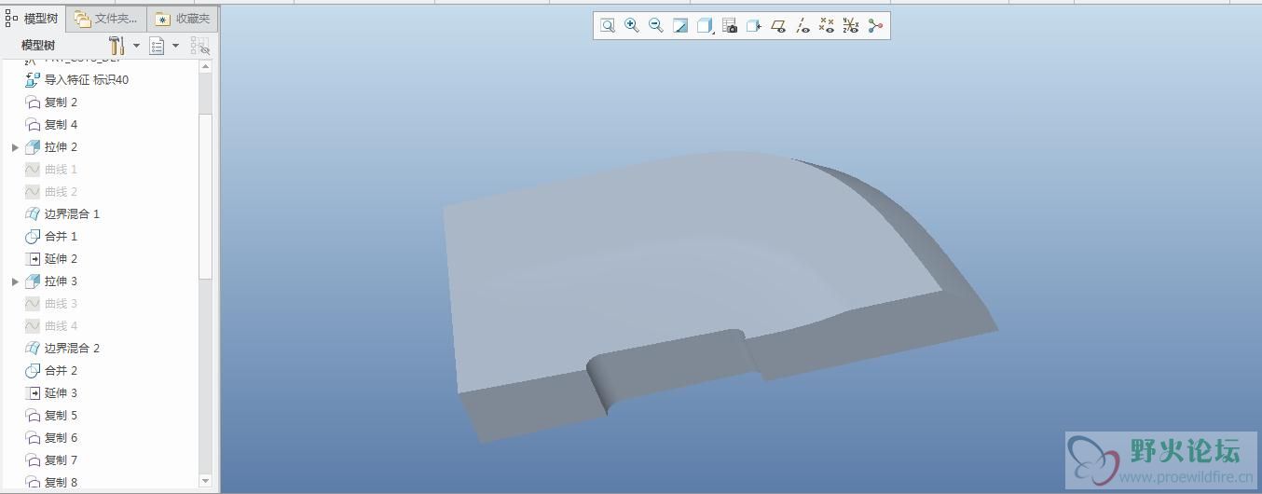The height and width of the screenshot is (494, 1262).
Task: Click the 复制 2 copy icon
Action: (33, 103)
